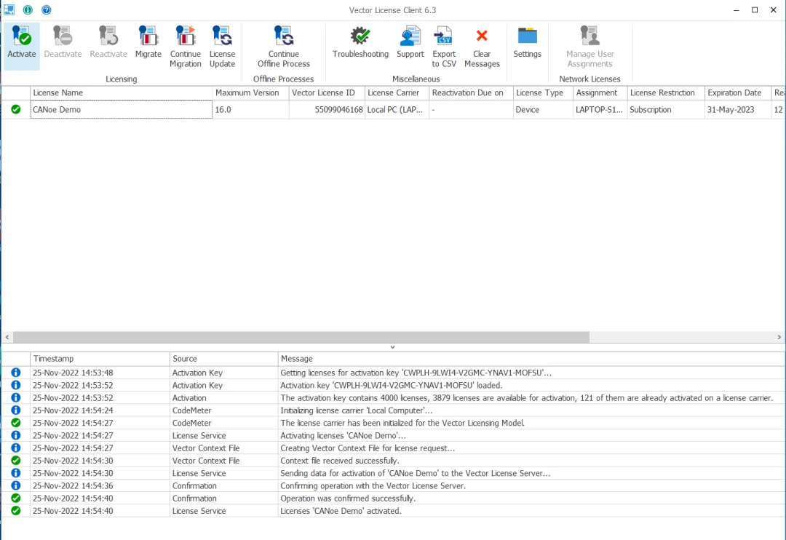This screenshot has height=540, width=786.
Task: Click license ID 55099046168 cell
Action: click(x=326, y=109)
